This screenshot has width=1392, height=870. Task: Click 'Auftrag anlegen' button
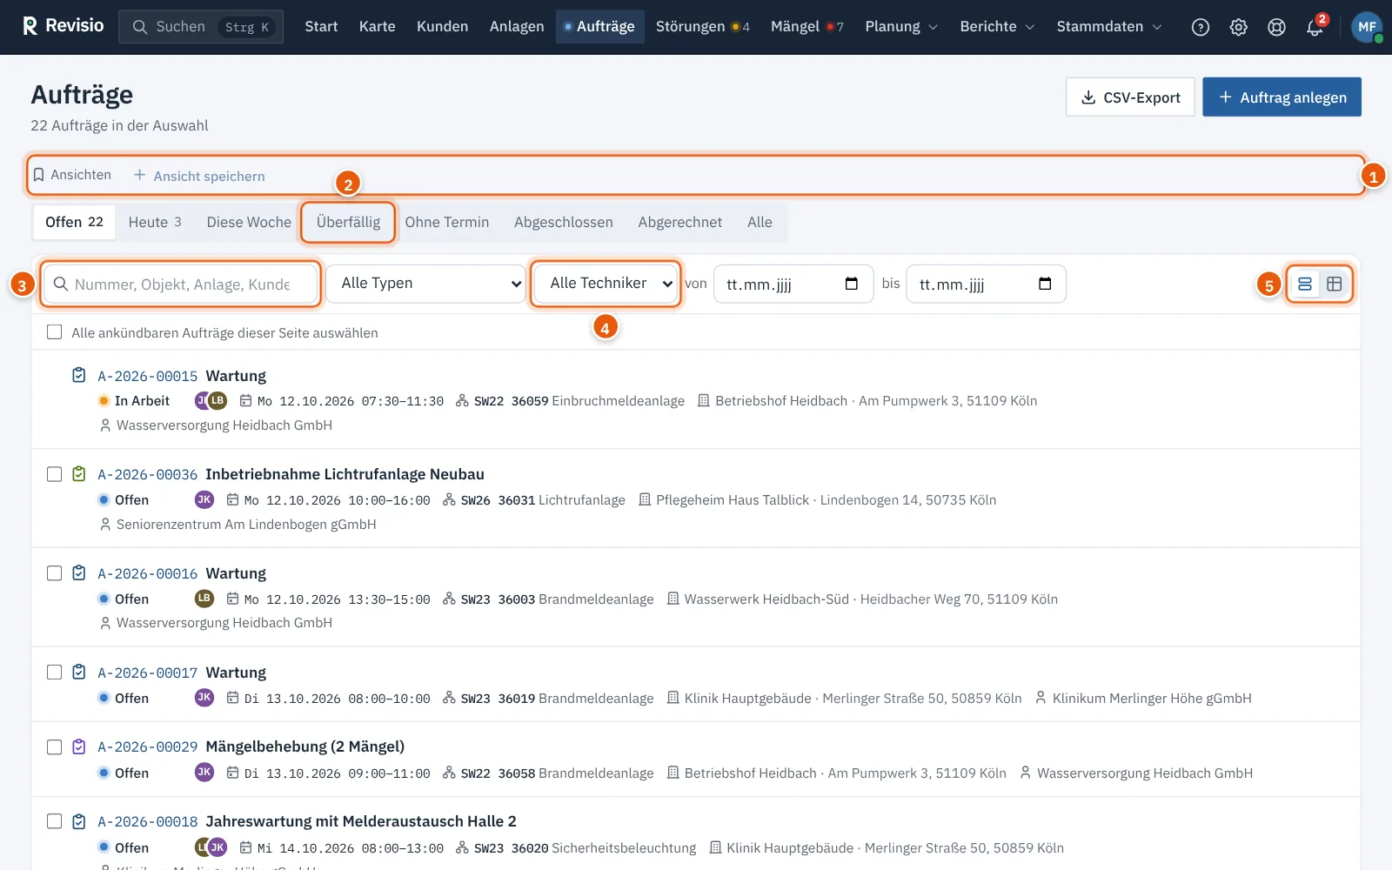(x=1282, y=97)
